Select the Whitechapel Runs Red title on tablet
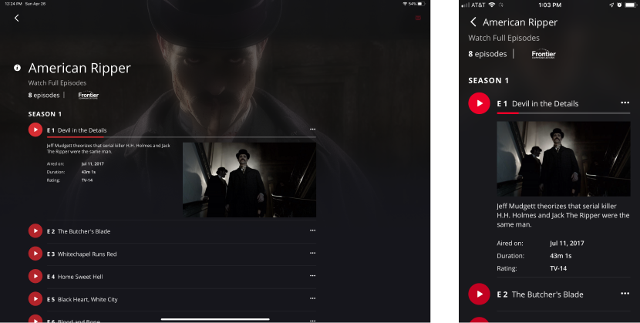This screenshot has width=640, height=323. coord(87,254)
